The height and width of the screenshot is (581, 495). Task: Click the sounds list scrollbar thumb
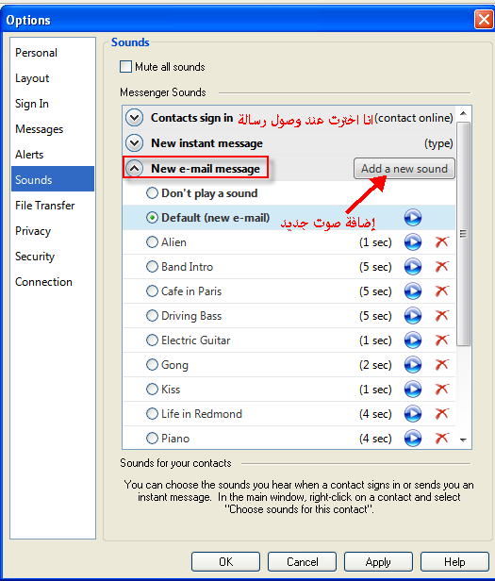tap(463, 234)
